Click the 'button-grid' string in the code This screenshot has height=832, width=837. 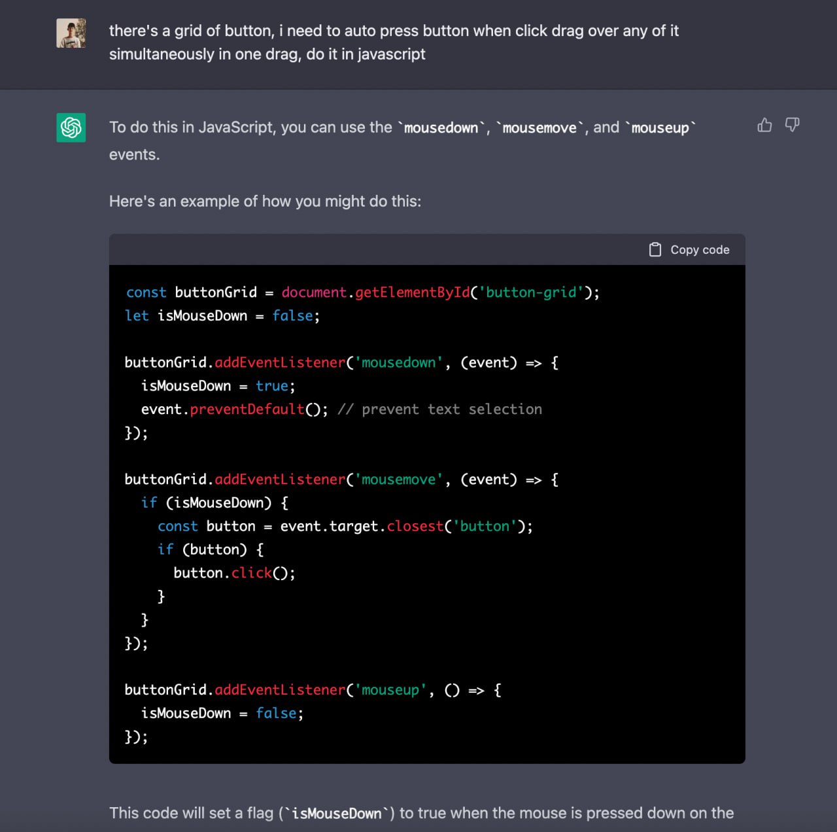[531, 292]
